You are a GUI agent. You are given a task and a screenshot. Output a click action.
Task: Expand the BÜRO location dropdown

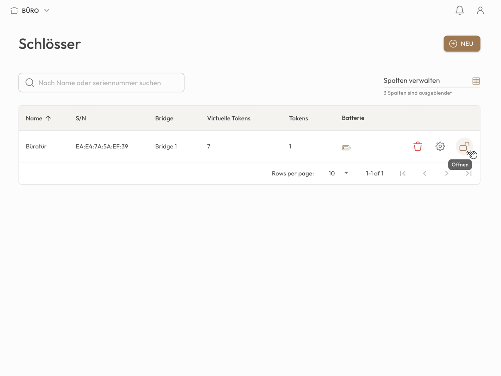pos(47,10)
